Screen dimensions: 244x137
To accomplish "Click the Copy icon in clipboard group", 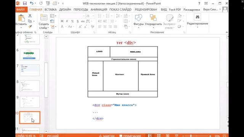I will pyautogui.click(x=30, y=21).
